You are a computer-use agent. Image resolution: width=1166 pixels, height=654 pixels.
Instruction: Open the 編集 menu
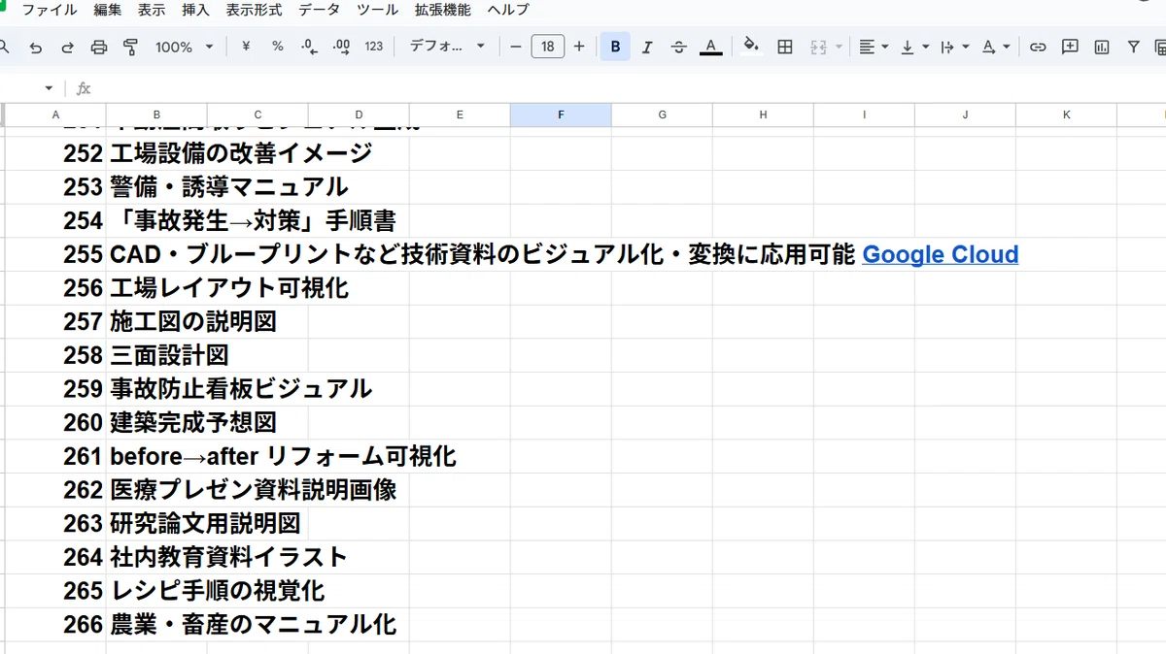click(108, 10)
